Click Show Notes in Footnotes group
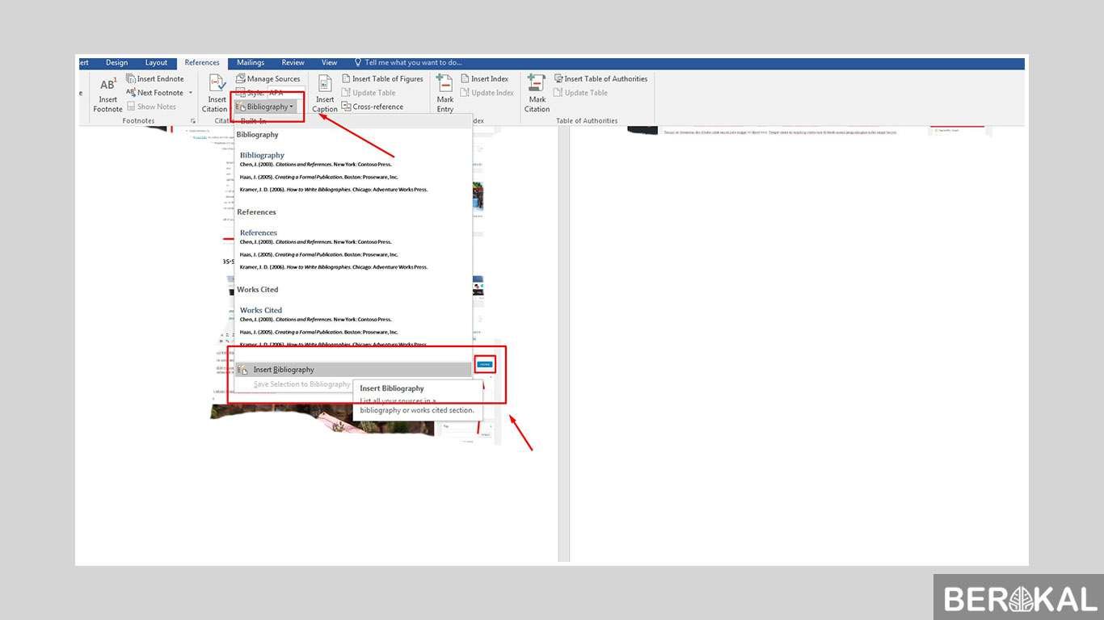The width and height of the screenshot is (1104, 620). pyautogui.click(x=151, y=106)
